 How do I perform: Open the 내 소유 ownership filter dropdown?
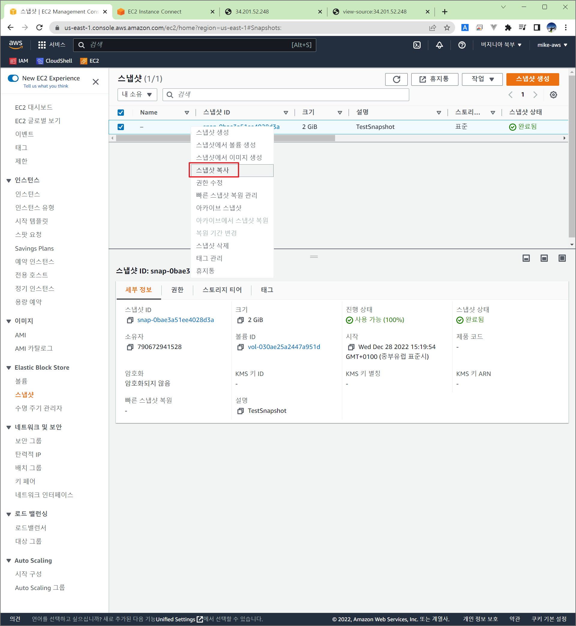click(137, 95)
